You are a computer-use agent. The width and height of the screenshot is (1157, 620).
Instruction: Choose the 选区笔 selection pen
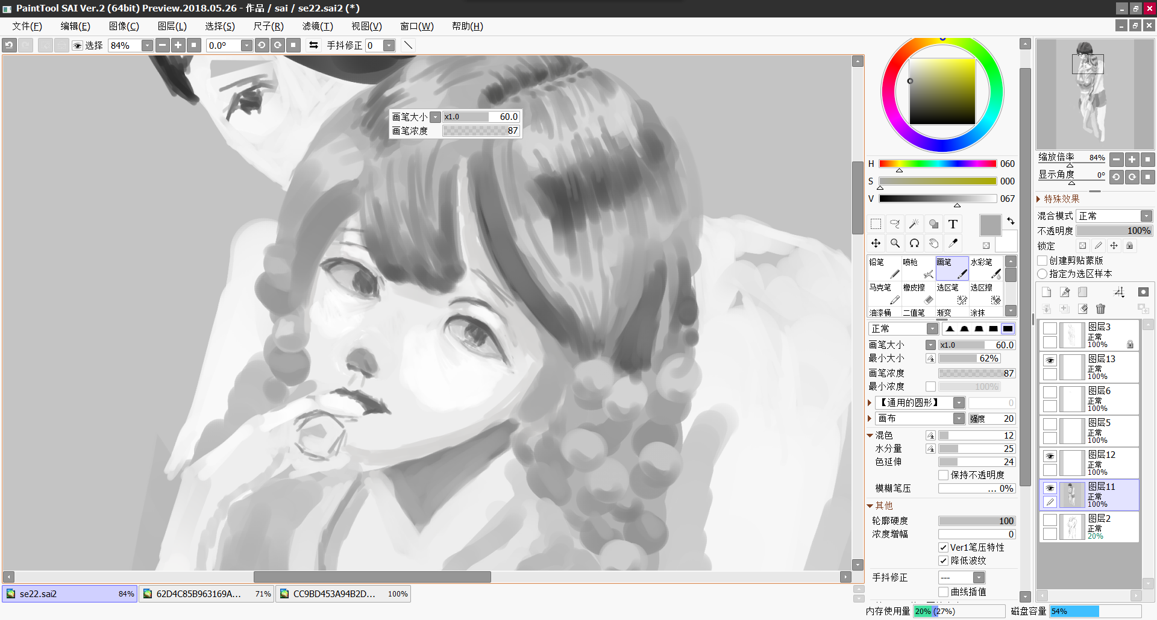pyautogui.click(x=952, y=293)
